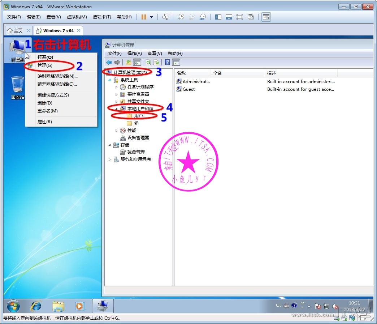The height and width of the screenshot is (324, 377).
Task: Open the 虚拟机(M) menu in VMware
Action: (x=77, y=17)
